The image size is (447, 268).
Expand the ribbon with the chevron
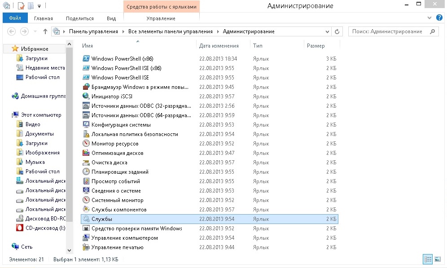pyautogui.click(x=429, y=18)
